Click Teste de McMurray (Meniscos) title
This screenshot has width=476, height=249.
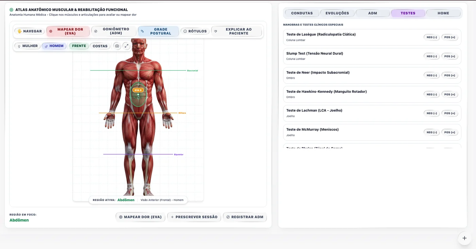click(312, 129)
